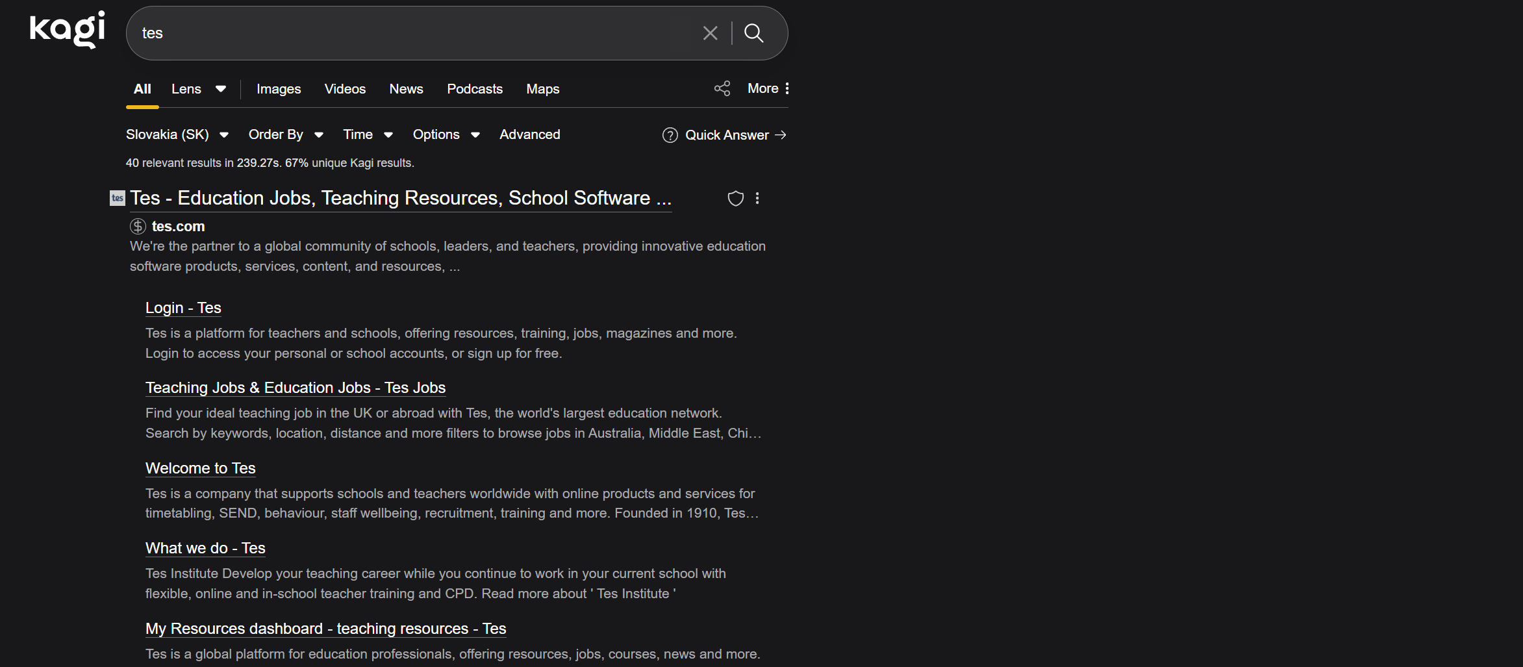Viewport: 1523px width, 667px height.
Task: Click the shield icon beside Tes result
Action: pos(735,199)
